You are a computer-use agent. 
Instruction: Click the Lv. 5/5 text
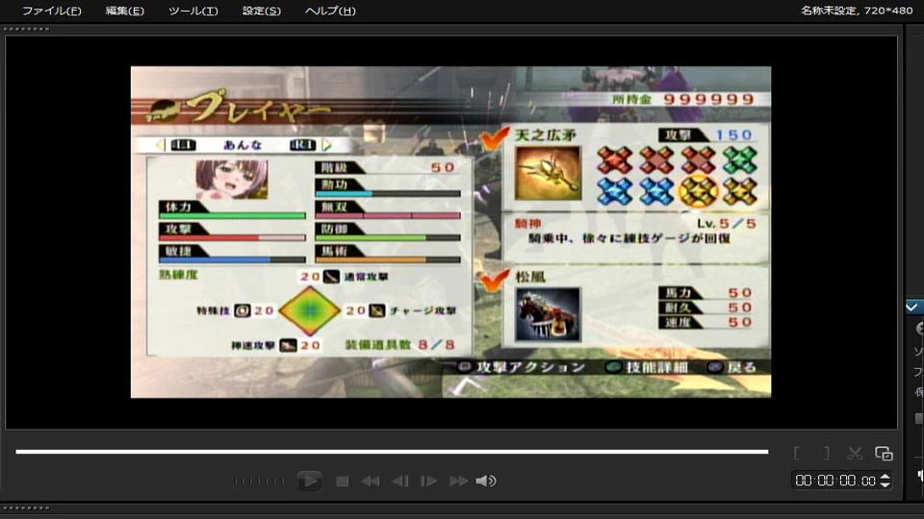(726, 224)
